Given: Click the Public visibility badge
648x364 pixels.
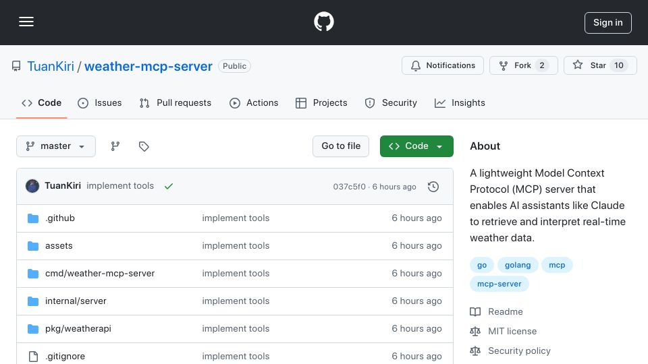Looking at the screenshot, I should pyautogui.click(x=234, y=66).
